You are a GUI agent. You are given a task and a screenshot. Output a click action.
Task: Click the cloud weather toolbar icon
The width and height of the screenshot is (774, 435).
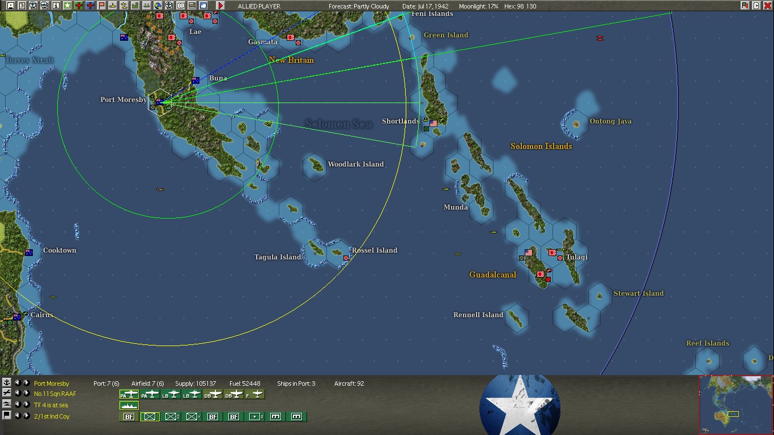pos(203,6)
